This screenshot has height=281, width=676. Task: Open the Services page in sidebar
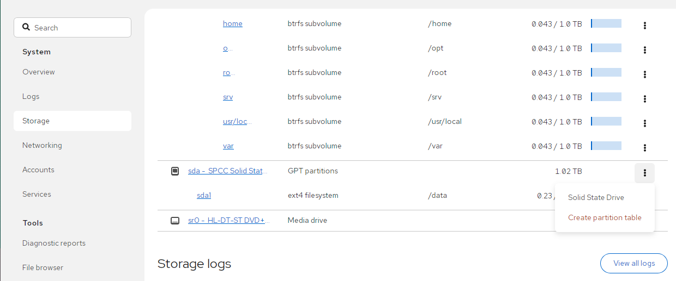[x=37, y=194]
